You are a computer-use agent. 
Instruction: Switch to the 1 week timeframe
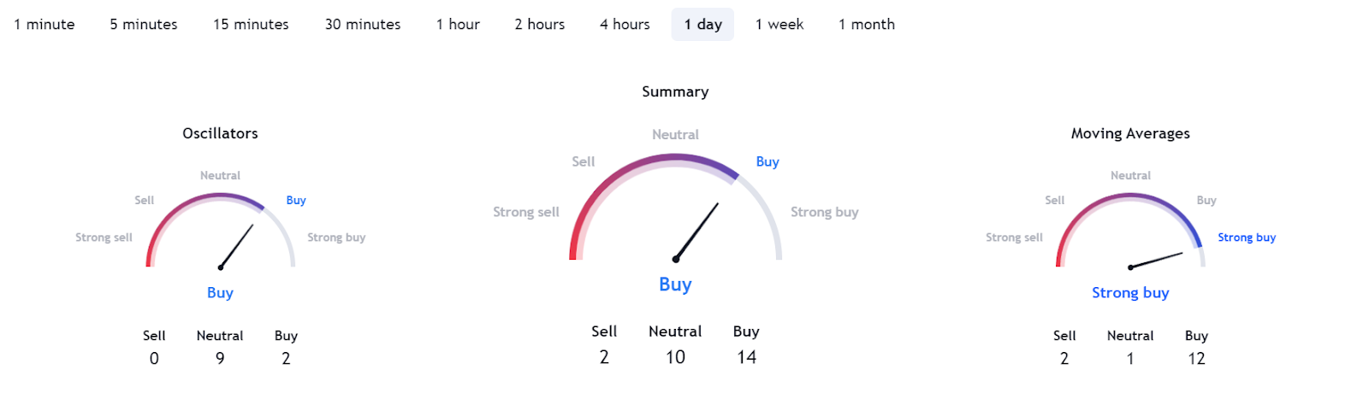point(779,25)
